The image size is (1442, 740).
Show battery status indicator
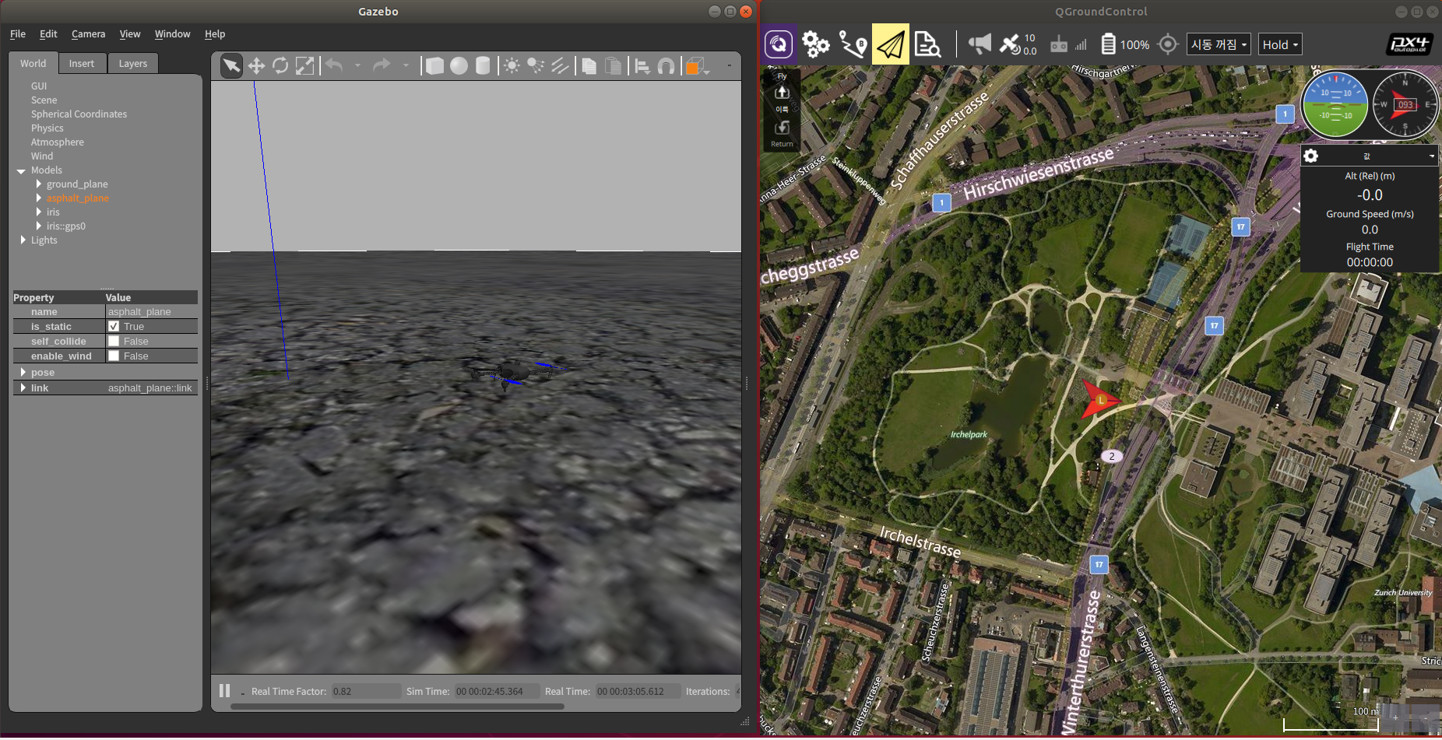pos(1125,44)
